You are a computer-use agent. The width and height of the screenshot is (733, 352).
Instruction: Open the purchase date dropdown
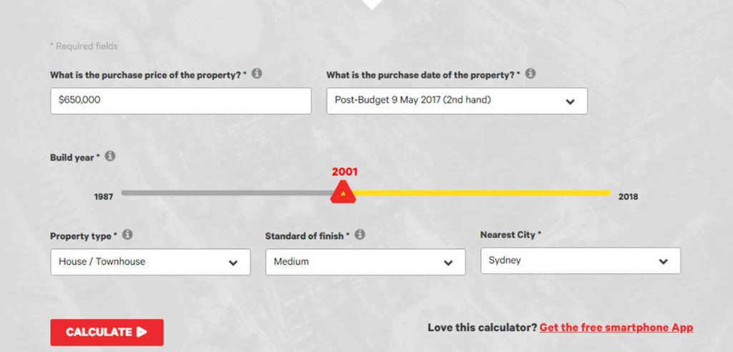pyautogui.click(x=457, y=101)
